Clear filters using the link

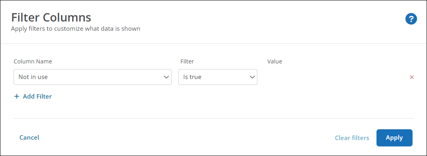(x=352, y=138)
